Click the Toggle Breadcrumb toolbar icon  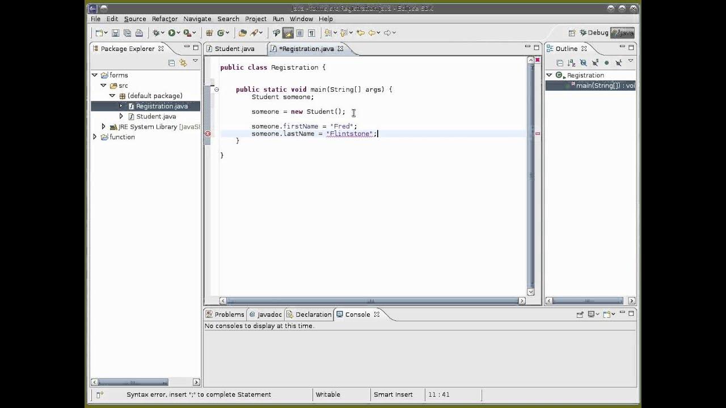[x=276, y=33]
